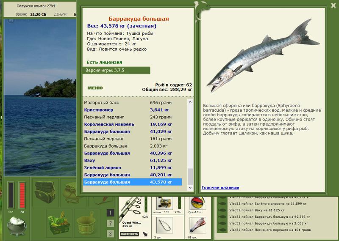This screenshot has width=339, height=241.
Task: Select Королевская макрель 19,169 кг row
Action: (133, 124)
